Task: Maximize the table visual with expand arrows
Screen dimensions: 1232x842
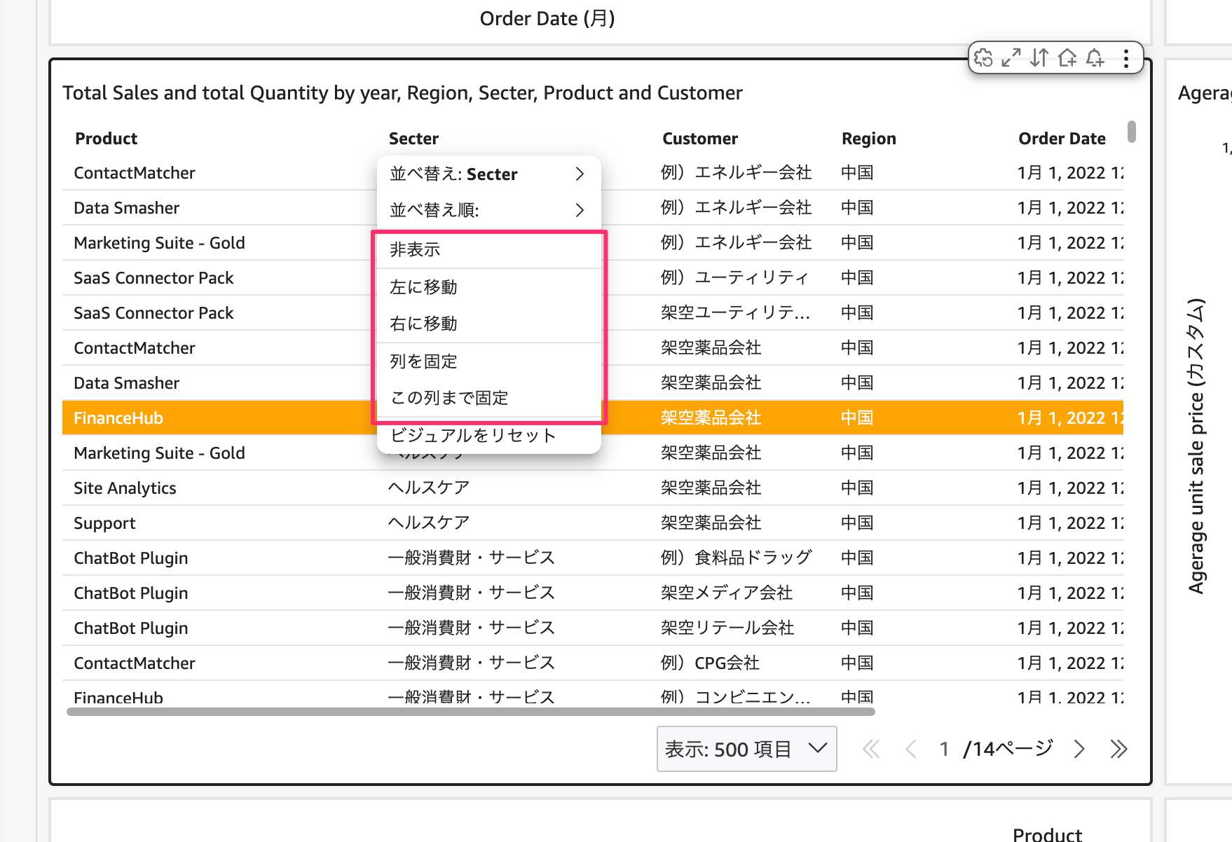Action: click(1011, 57)
